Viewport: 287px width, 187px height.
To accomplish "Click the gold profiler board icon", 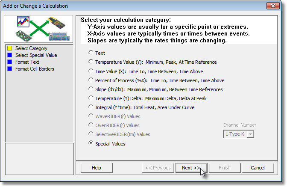I will pos(56,23).
